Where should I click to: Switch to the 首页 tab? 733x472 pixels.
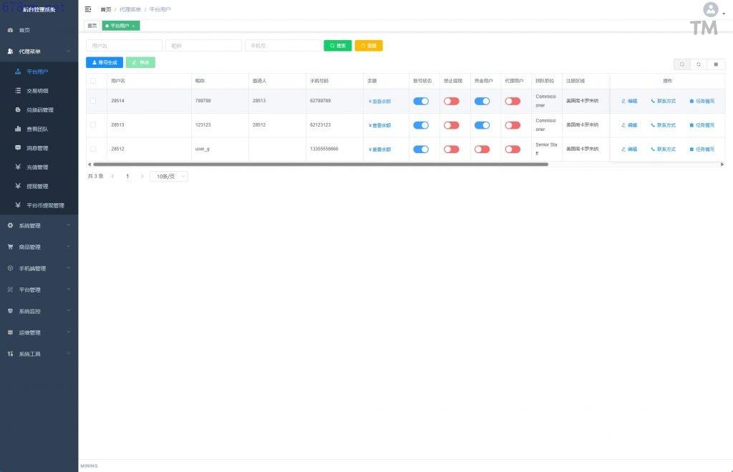(92, 26)
